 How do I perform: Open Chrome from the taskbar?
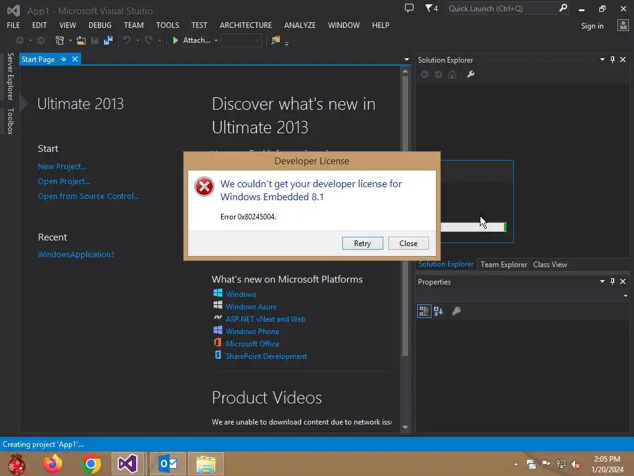click(91, 464)
